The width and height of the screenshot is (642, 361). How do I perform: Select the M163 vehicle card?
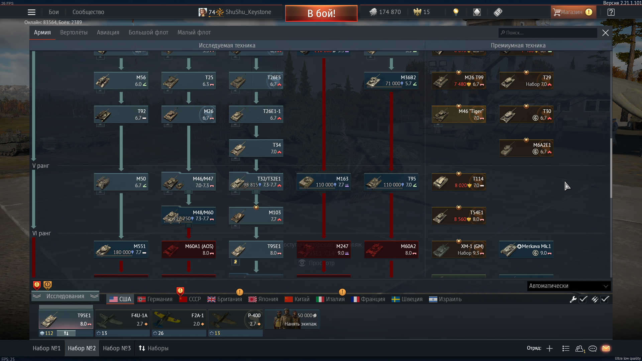(324, 182)
